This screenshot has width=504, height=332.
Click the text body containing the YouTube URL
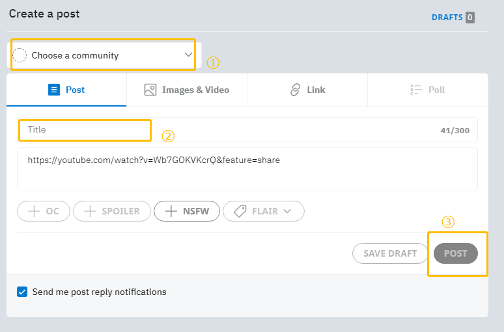[x=247, y=168]
